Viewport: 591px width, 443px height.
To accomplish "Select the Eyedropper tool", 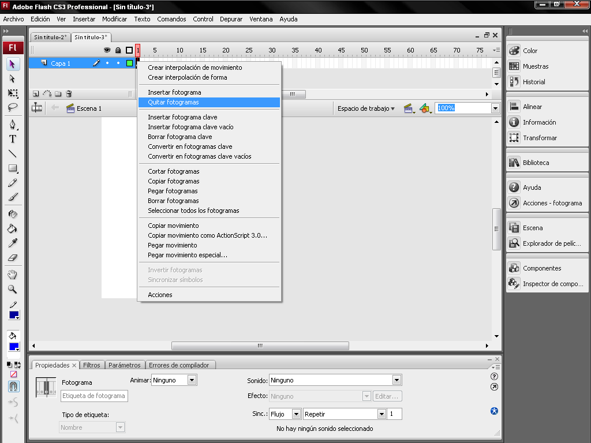I will click(13, 243).
